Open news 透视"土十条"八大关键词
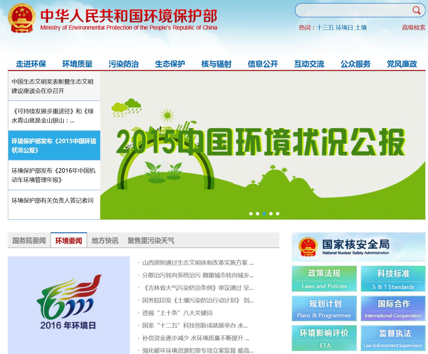 click(x=177, y=313)
